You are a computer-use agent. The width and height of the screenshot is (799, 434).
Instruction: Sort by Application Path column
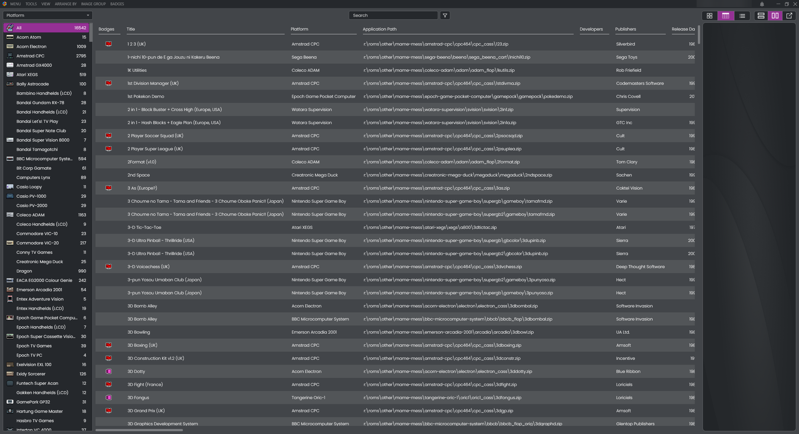(x=380, y=29)
